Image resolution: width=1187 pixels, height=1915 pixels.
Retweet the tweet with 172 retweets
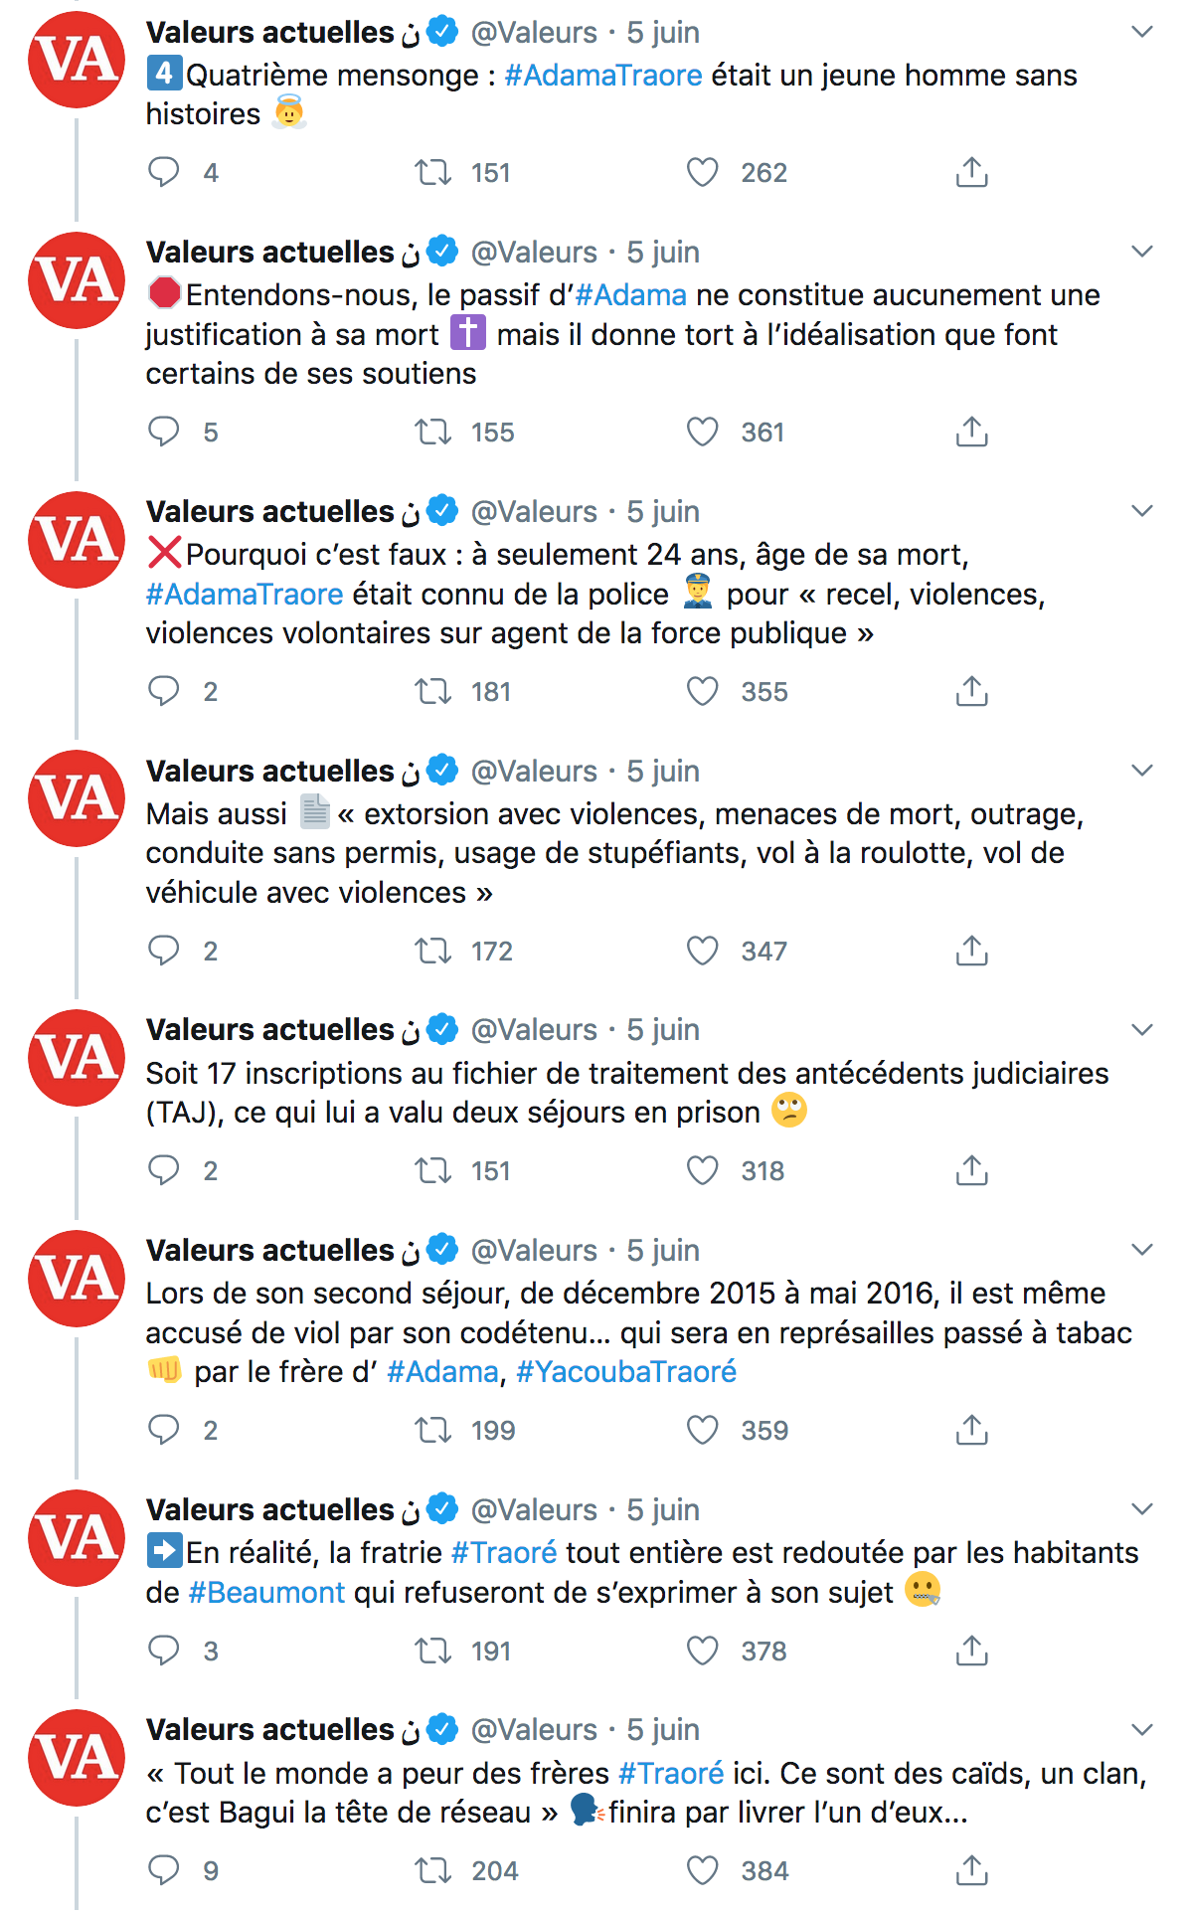(433, 951)
